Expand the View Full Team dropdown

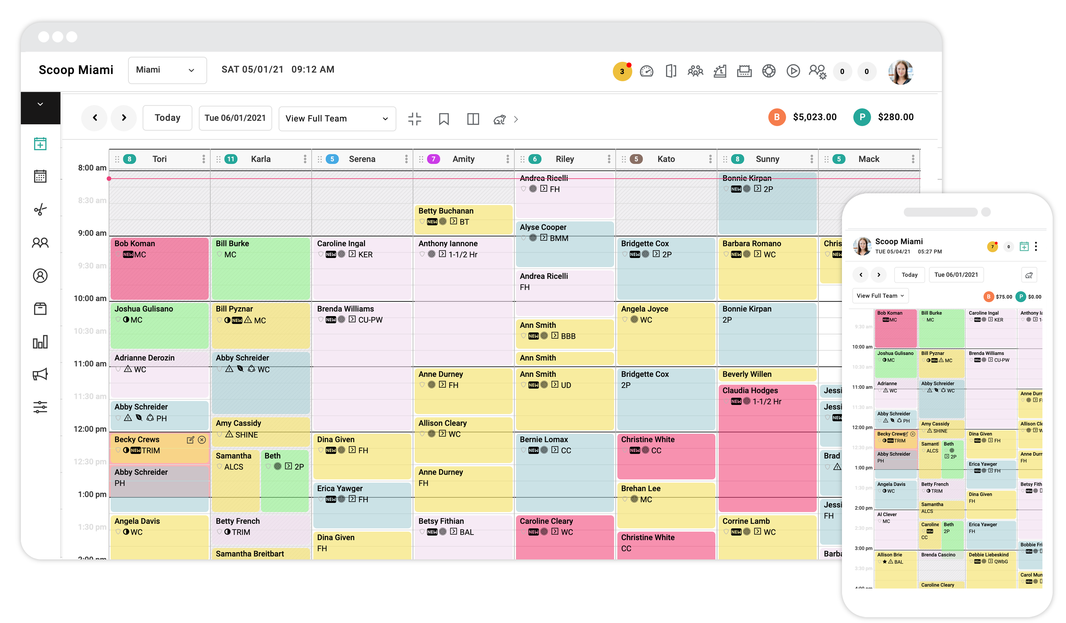click(337, 119)
